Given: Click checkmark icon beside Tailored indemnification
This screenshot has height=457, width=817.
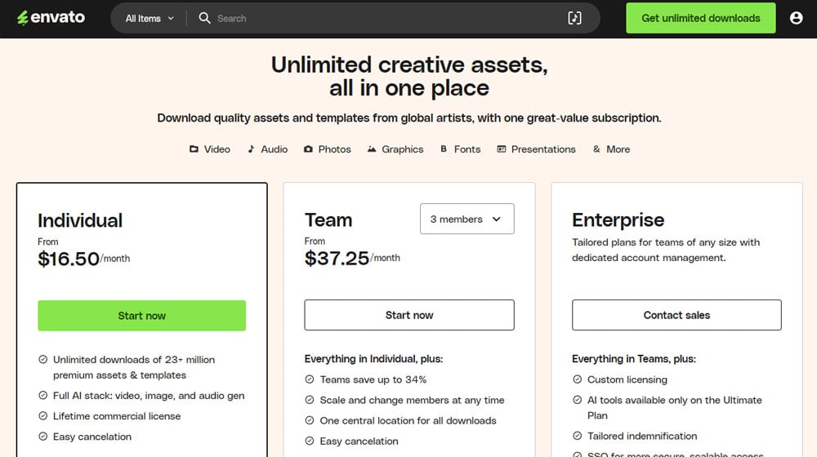Looking at the screenshot, I should pos(578,436).
